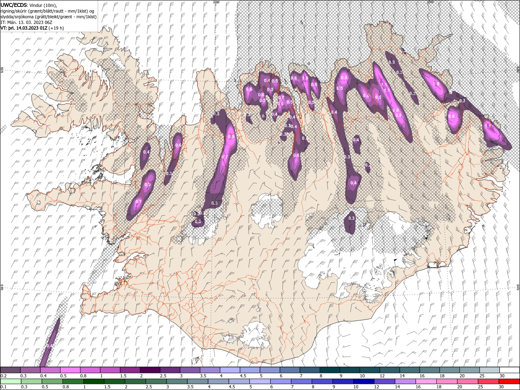Click the "slydda/snjókoma" line in the map caption

pos(49,17)
